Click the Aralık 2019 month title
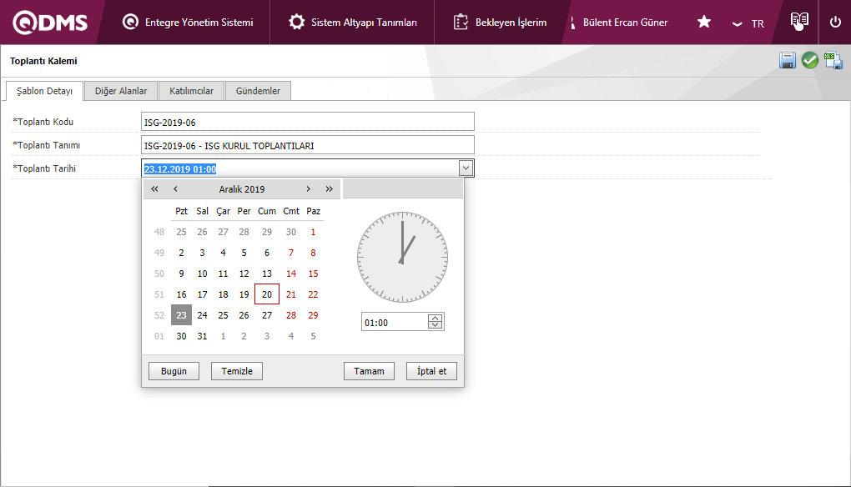 click(x=241, y=189)
